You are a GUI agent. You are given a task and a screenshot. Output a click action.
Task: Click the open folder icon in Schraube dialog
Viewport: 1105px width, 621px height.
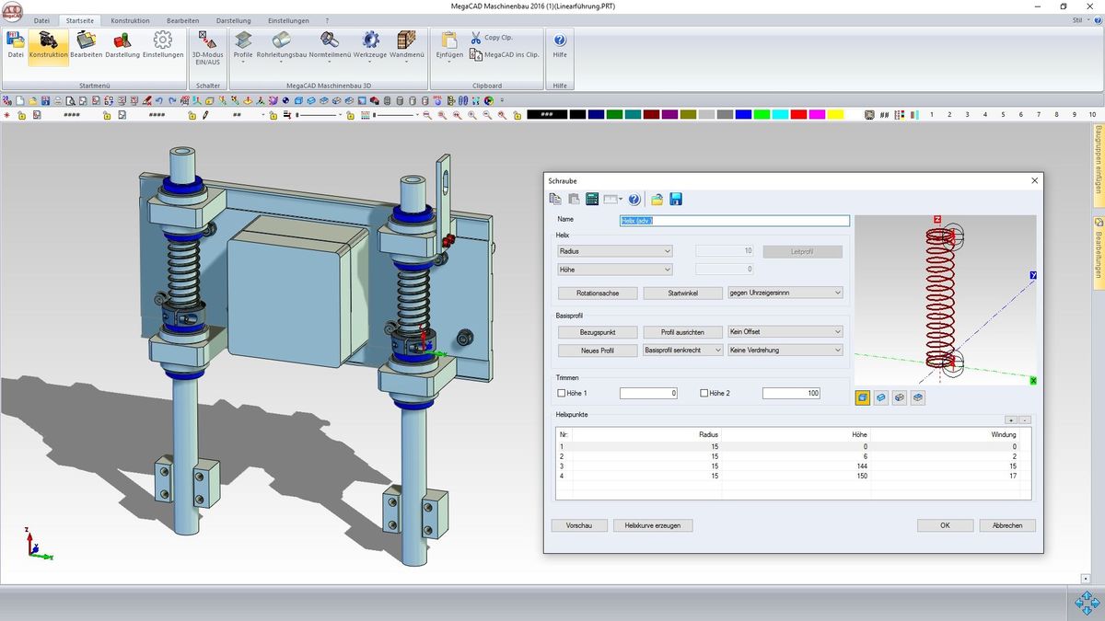point(657,199)
